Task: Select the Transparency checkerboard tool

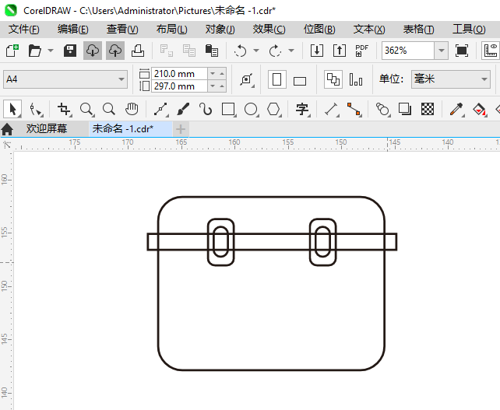Action: click(x=428, y=109)
